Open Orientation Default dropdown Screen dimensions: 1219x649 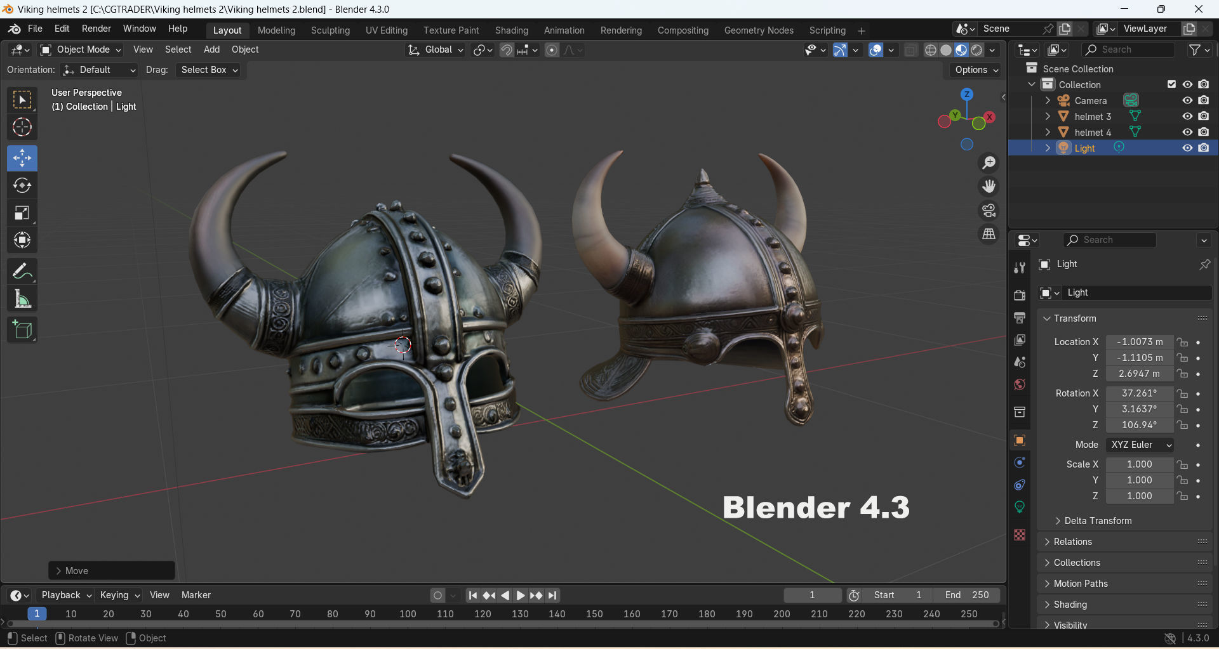[x=99, y=70]
